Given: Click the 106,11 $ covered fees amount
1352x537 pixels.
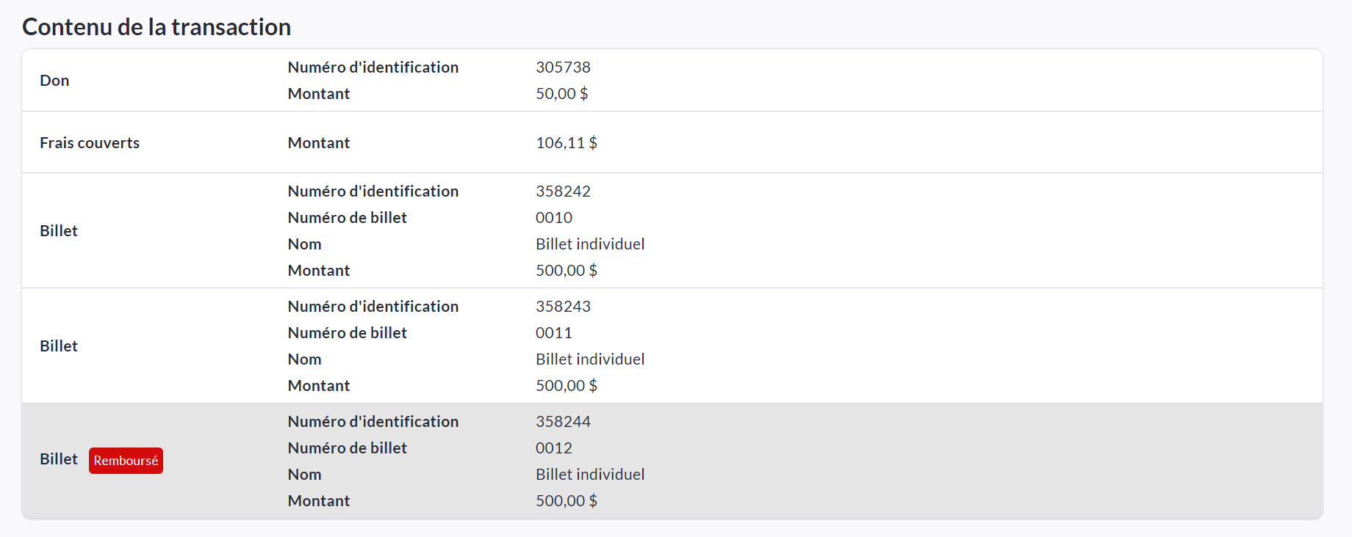Looking at the screenshot, I should tap(566, 143).
